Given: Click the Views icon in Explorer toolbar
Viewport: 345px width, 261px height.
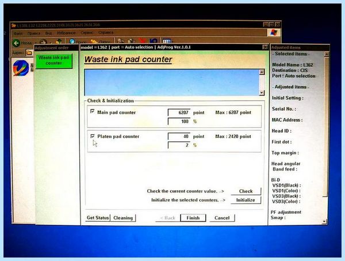Looking at the screenshot, I should [167, 41].
